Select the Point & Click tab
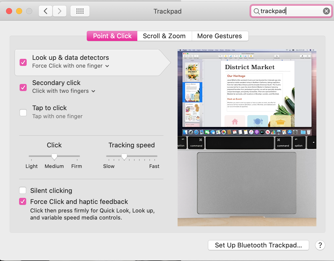 pyautogui.click(x=112, y=36)
